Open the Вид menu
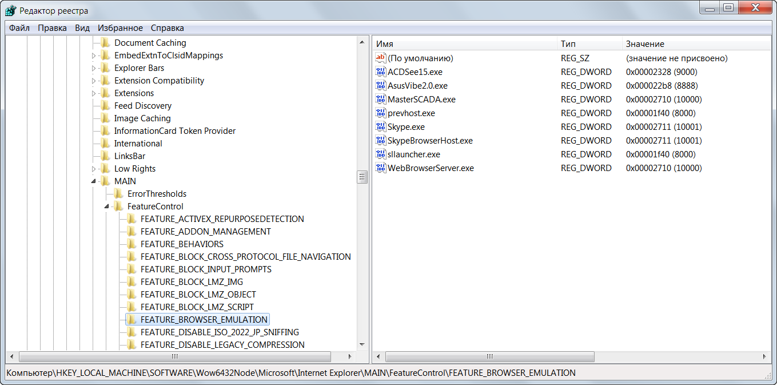The height and width of the screenshot is (385, 777). [x=82, y=27]
